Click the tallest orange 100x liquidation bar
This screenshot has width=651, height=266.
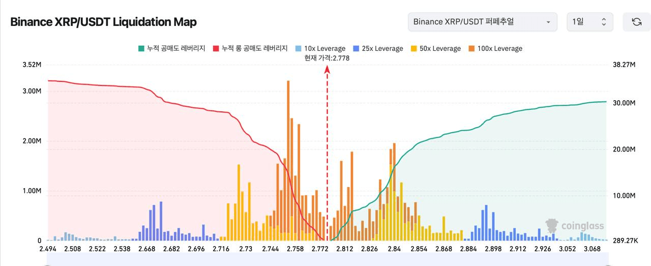[x=288, y=157]
